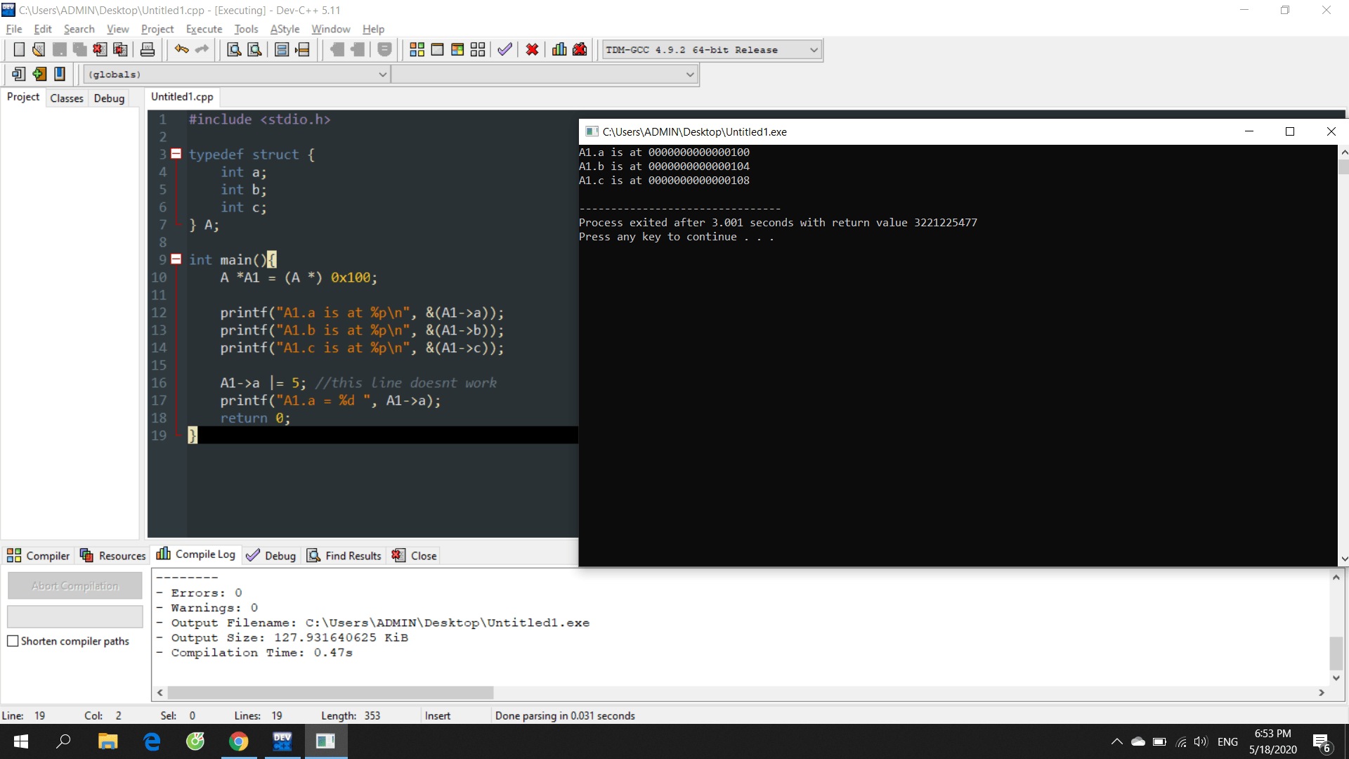Enable Shorten compiler paths checkbox

13,641
